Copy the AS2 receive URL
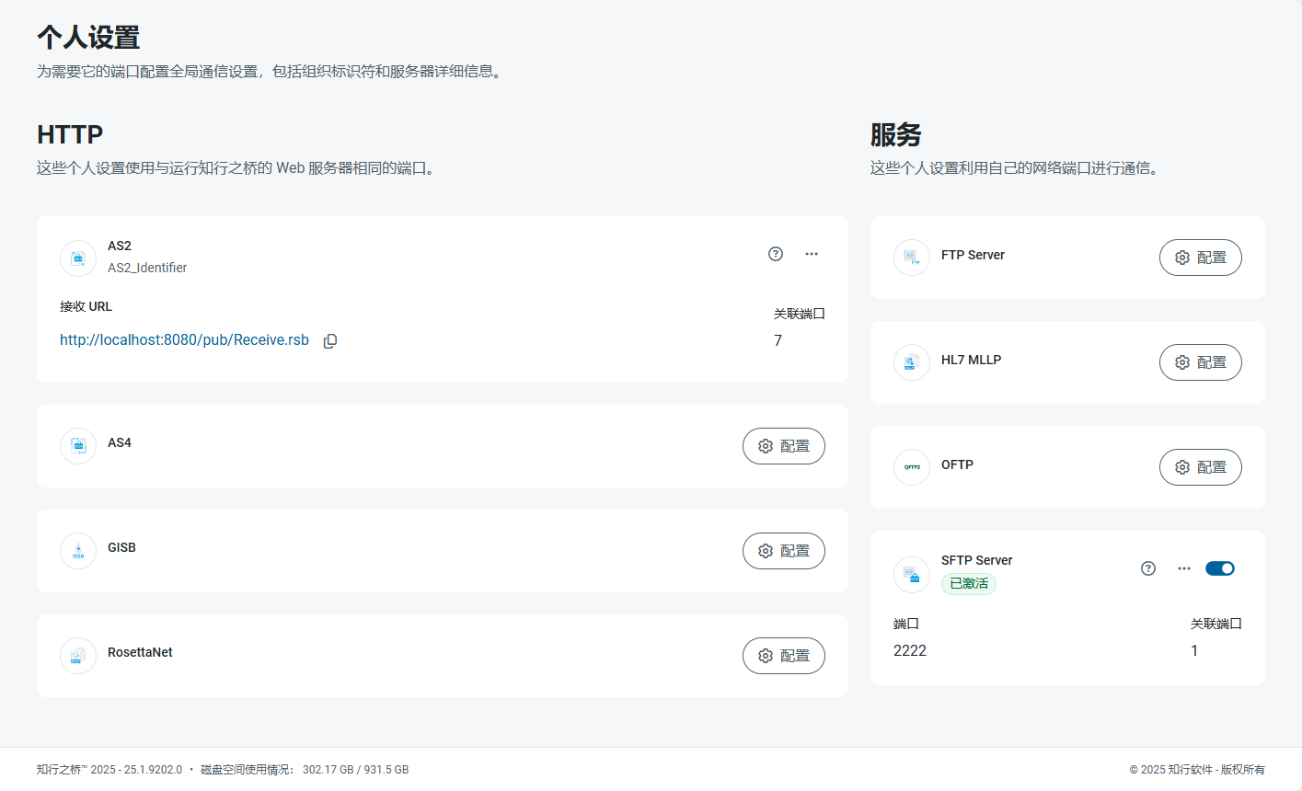This screenshot has height=791, width=1302. [330, 341]
